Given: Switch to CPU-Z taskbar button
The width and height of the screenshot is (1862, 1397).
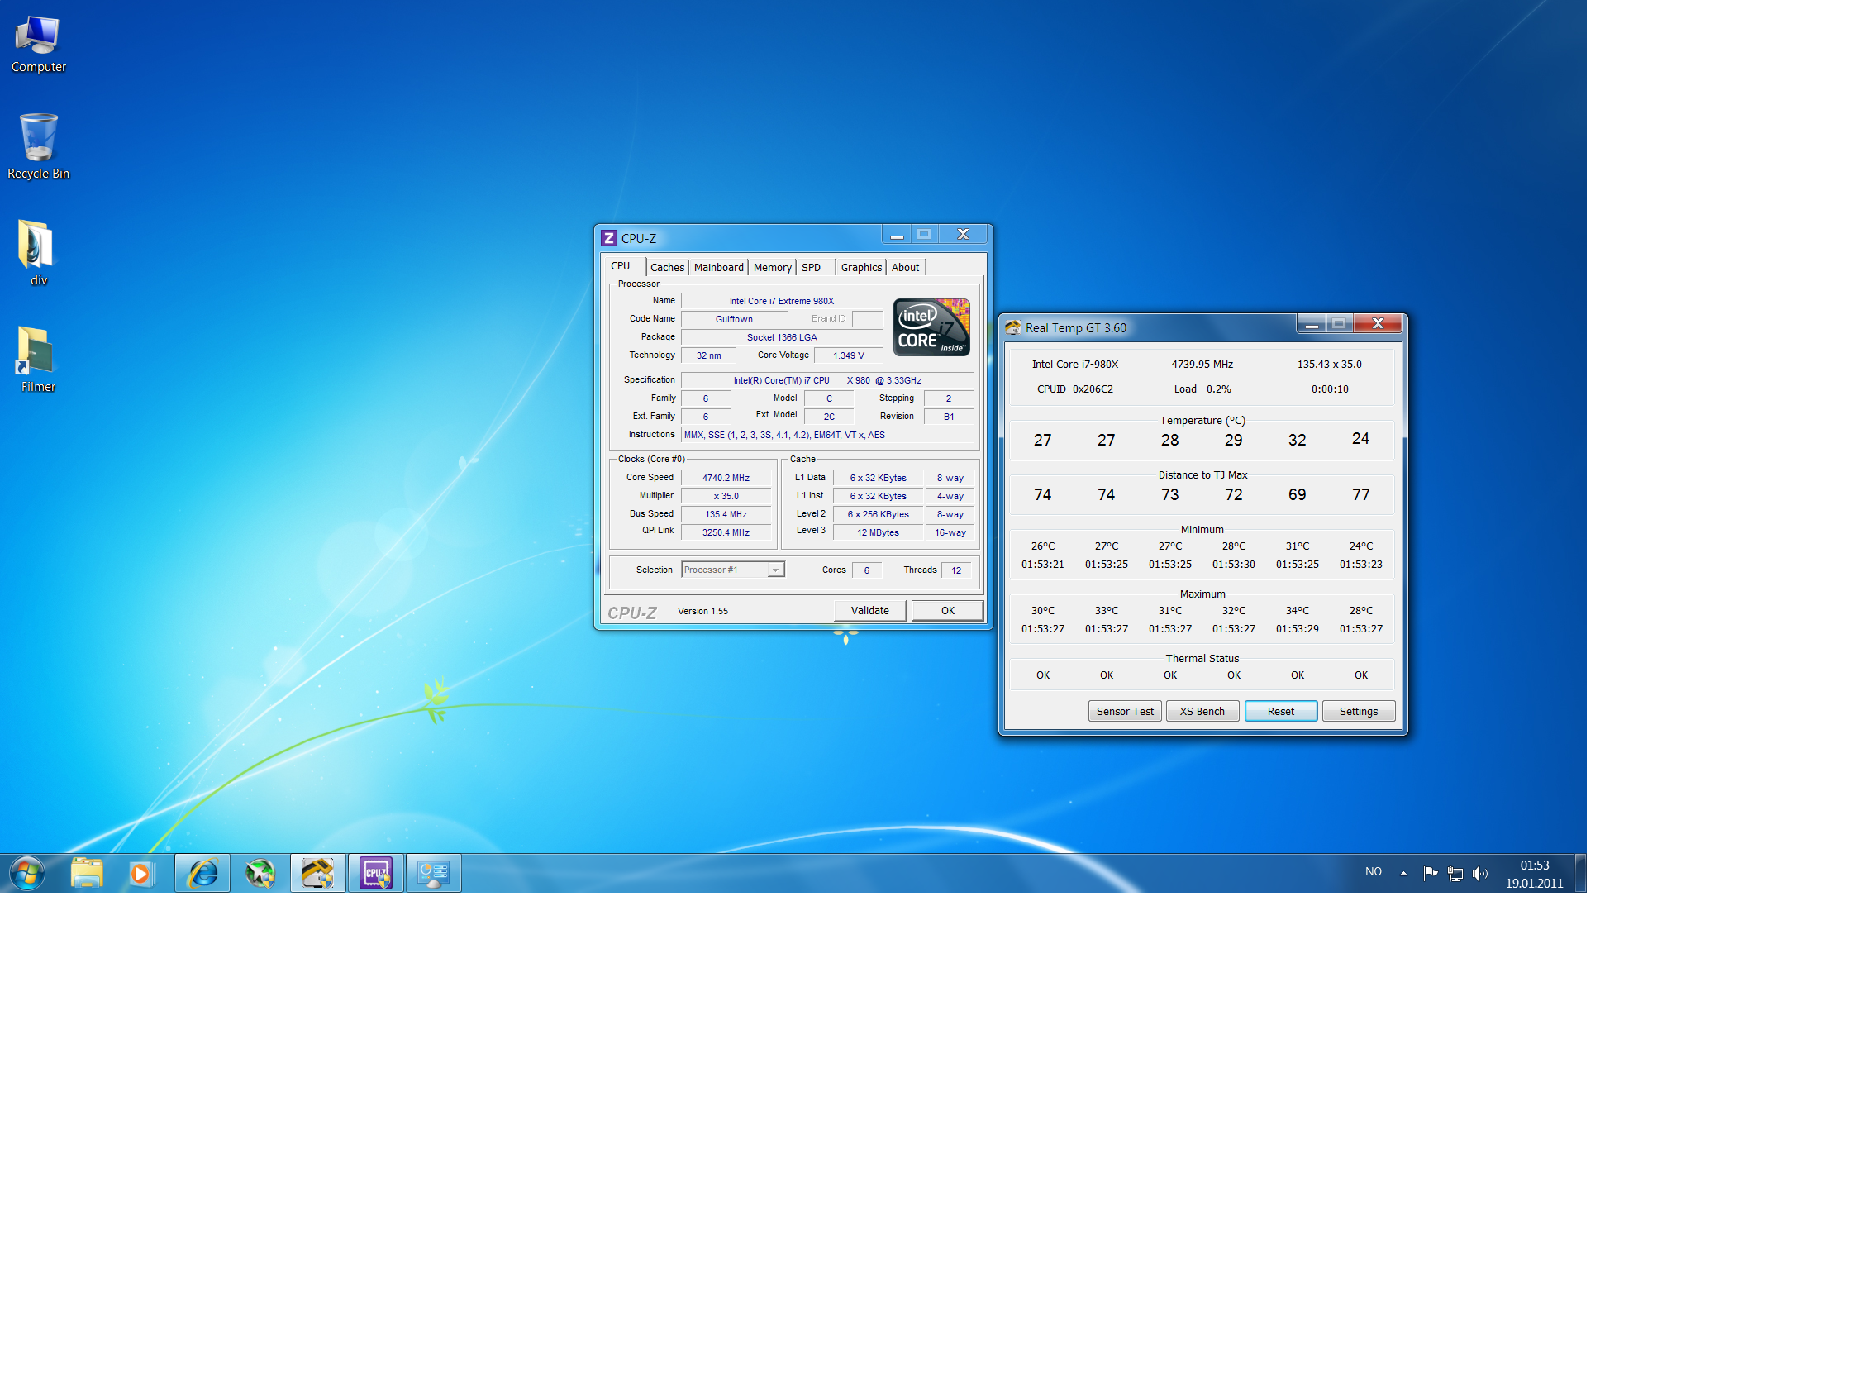Looking at the screenshot, I should [375, 874].
